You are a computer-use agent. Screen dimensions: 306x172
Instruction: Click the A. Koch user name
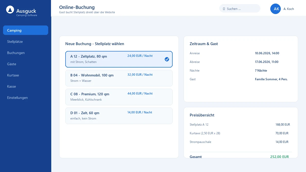click(289, 9)
